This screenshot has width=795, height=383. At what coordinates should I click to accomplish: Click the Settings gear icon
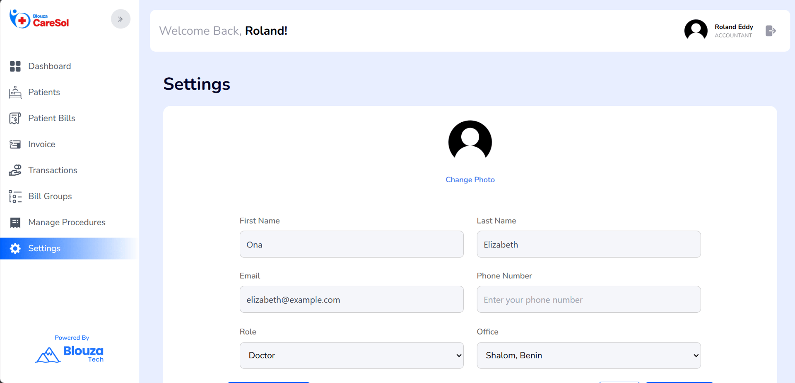tap(15, 248)
